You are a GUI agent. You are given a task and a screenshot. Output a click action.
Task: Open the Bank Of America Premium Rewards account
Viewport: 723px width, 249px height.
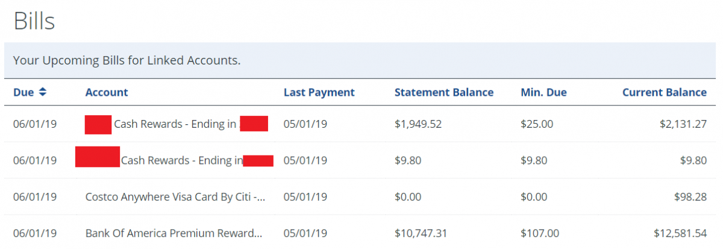coord(174,233)
